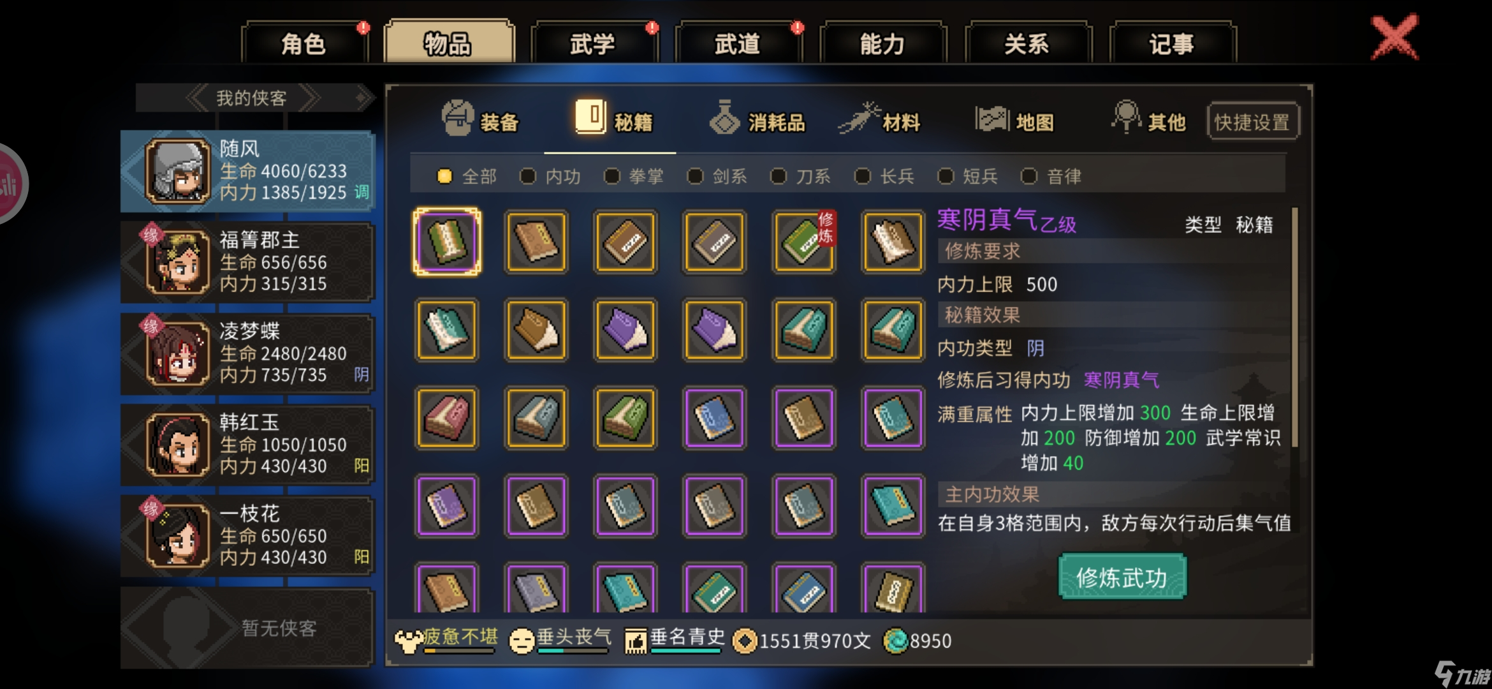
Task: Select the 装备 equipment category icon
Action: (457, 118)
